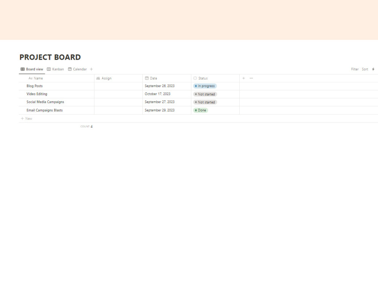Click the Assign people icon in header
Image resolution: width=378 pixels, height=283 pixels.
98,78
